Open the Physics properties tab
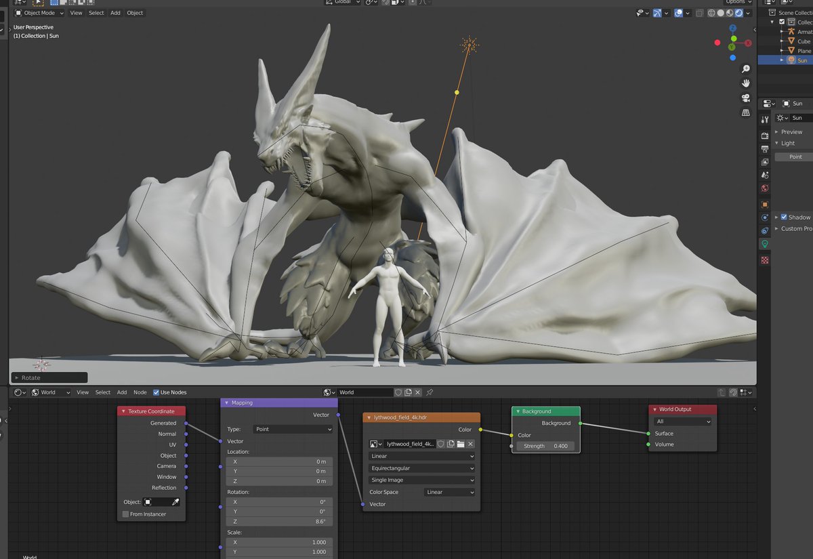The width and height of the screenshot is (813, 559). click(x=765, y=218)
